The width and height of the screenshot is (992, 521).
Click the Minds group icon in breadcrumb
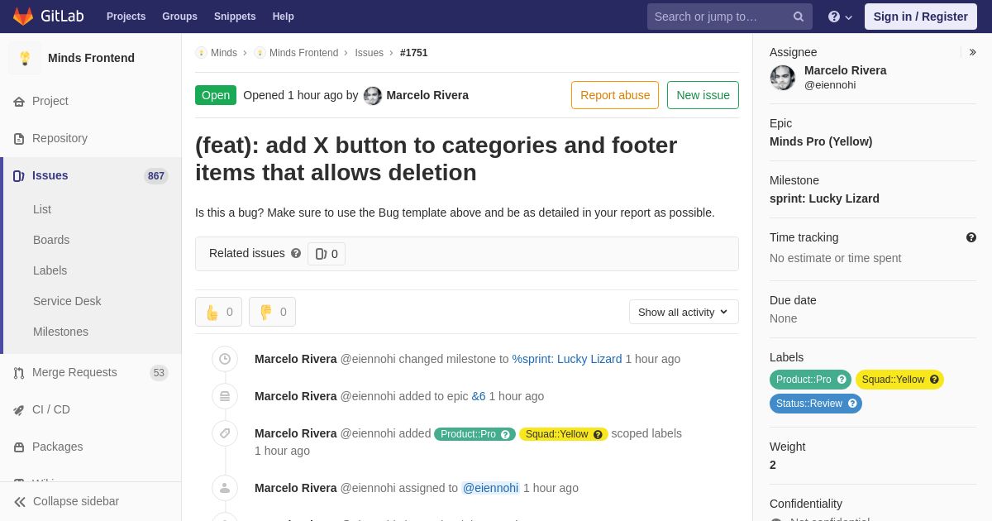tap(201, 53)
